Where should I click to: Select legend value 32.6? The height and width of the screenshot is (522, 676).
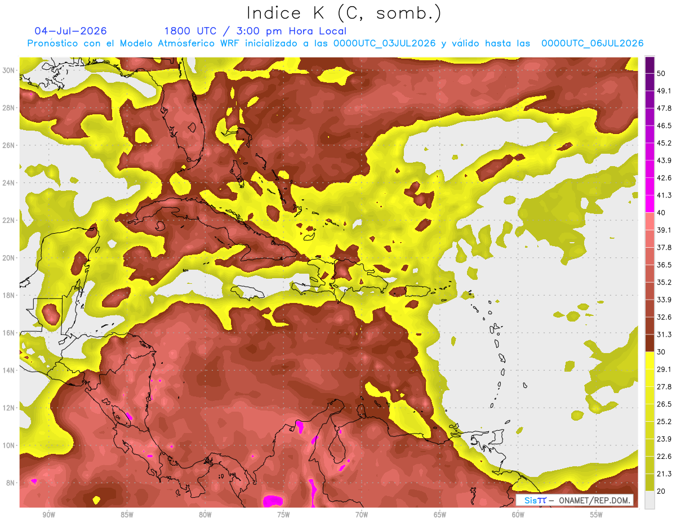pyautogui.click(x=664, y=317)
